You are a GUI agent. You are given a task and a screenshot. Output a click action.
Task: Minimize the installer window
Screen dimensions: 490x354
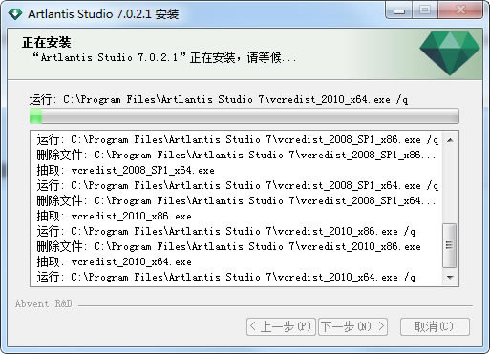point(399,11)
